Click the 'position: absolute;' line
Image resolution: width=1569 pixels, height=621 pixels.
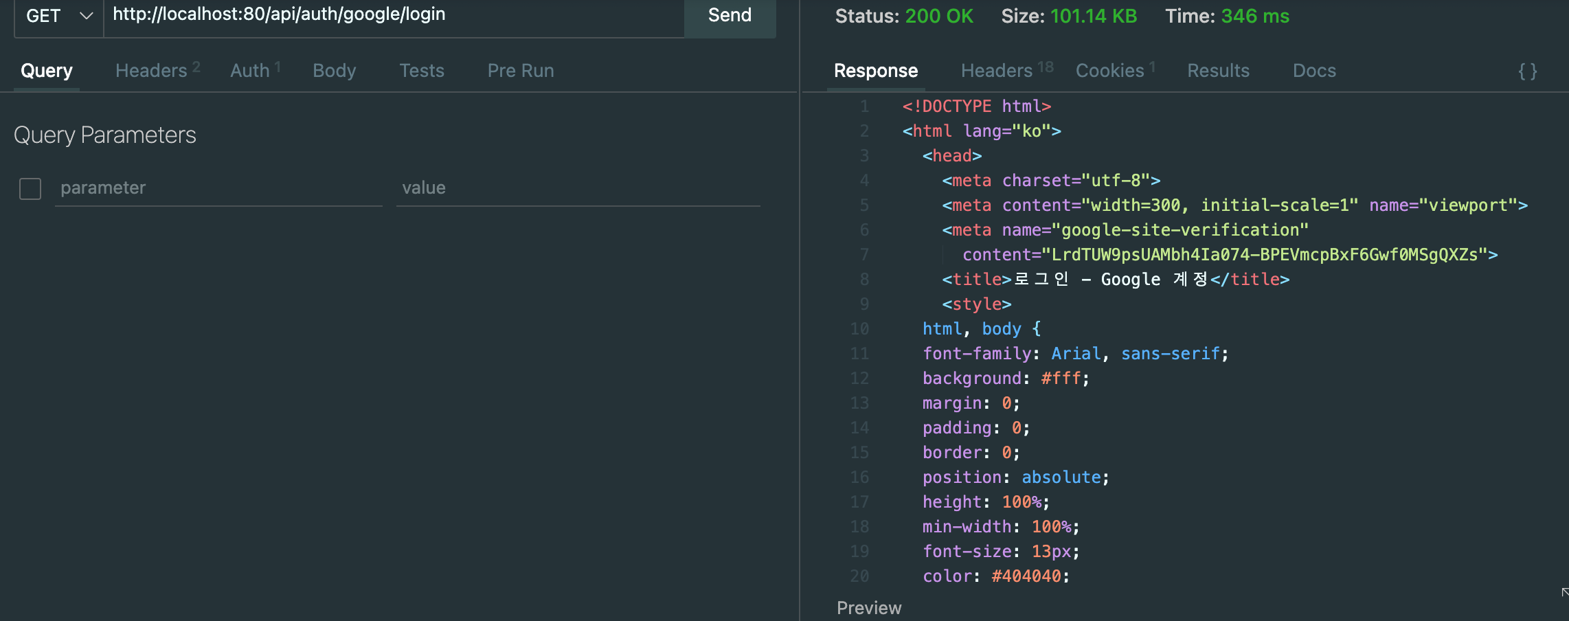tap(1016, 477)
